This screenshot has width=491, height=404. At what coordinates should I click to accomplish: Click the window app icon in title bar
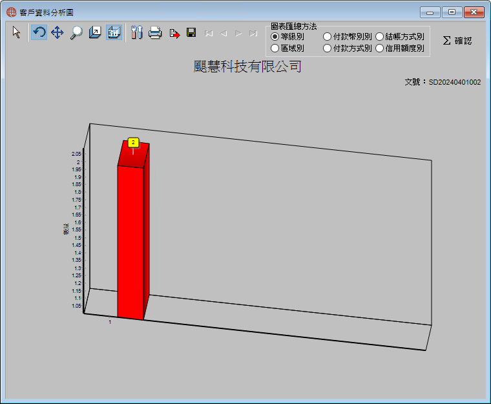click(11, 12)
